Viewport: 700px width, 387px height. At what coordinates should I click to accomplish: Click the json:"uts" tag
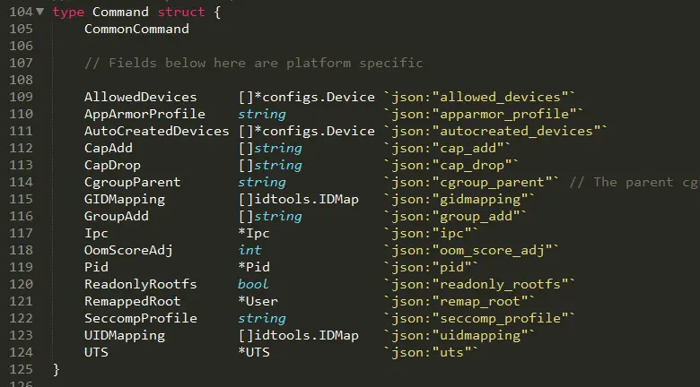pyautogui.click(x=431, y=352)
